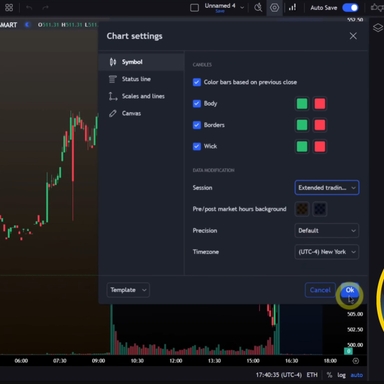Toggle the Auto Save switch
Screen dimensions: 384x384
pos(350,8)
